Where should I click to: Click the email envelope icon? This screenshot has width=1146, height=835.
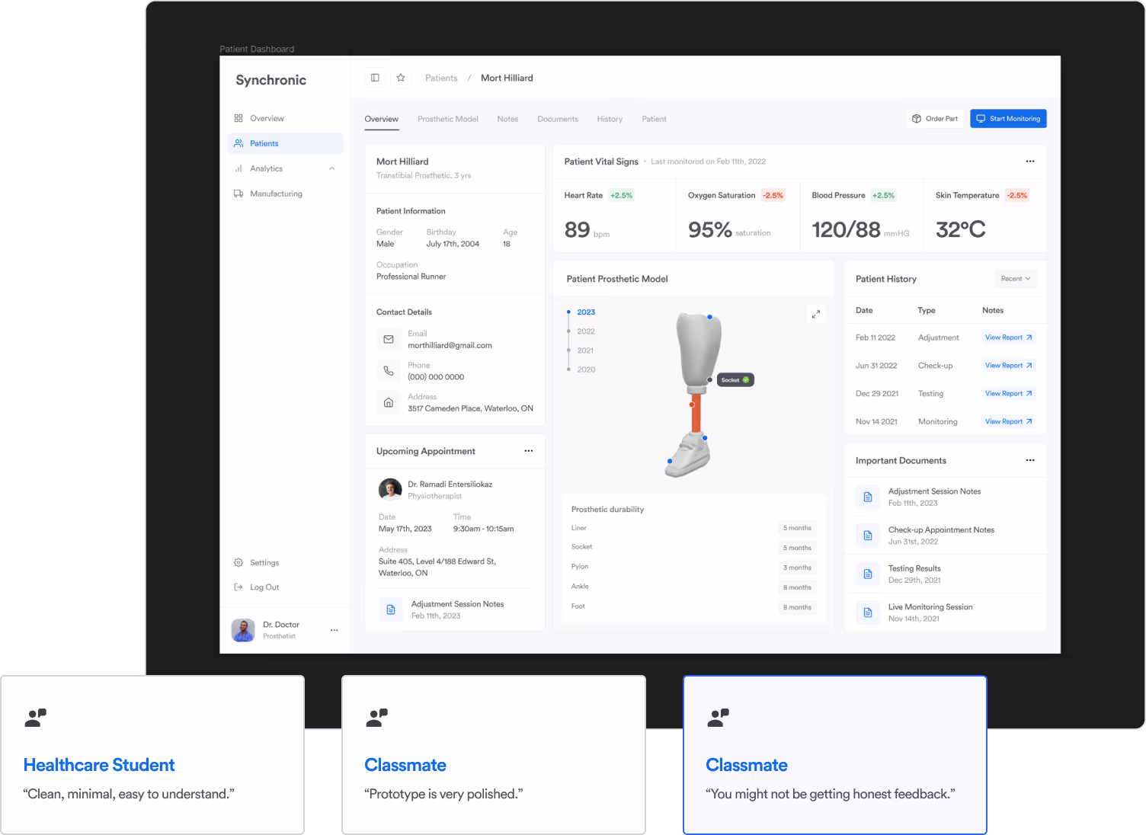(389, 339)
